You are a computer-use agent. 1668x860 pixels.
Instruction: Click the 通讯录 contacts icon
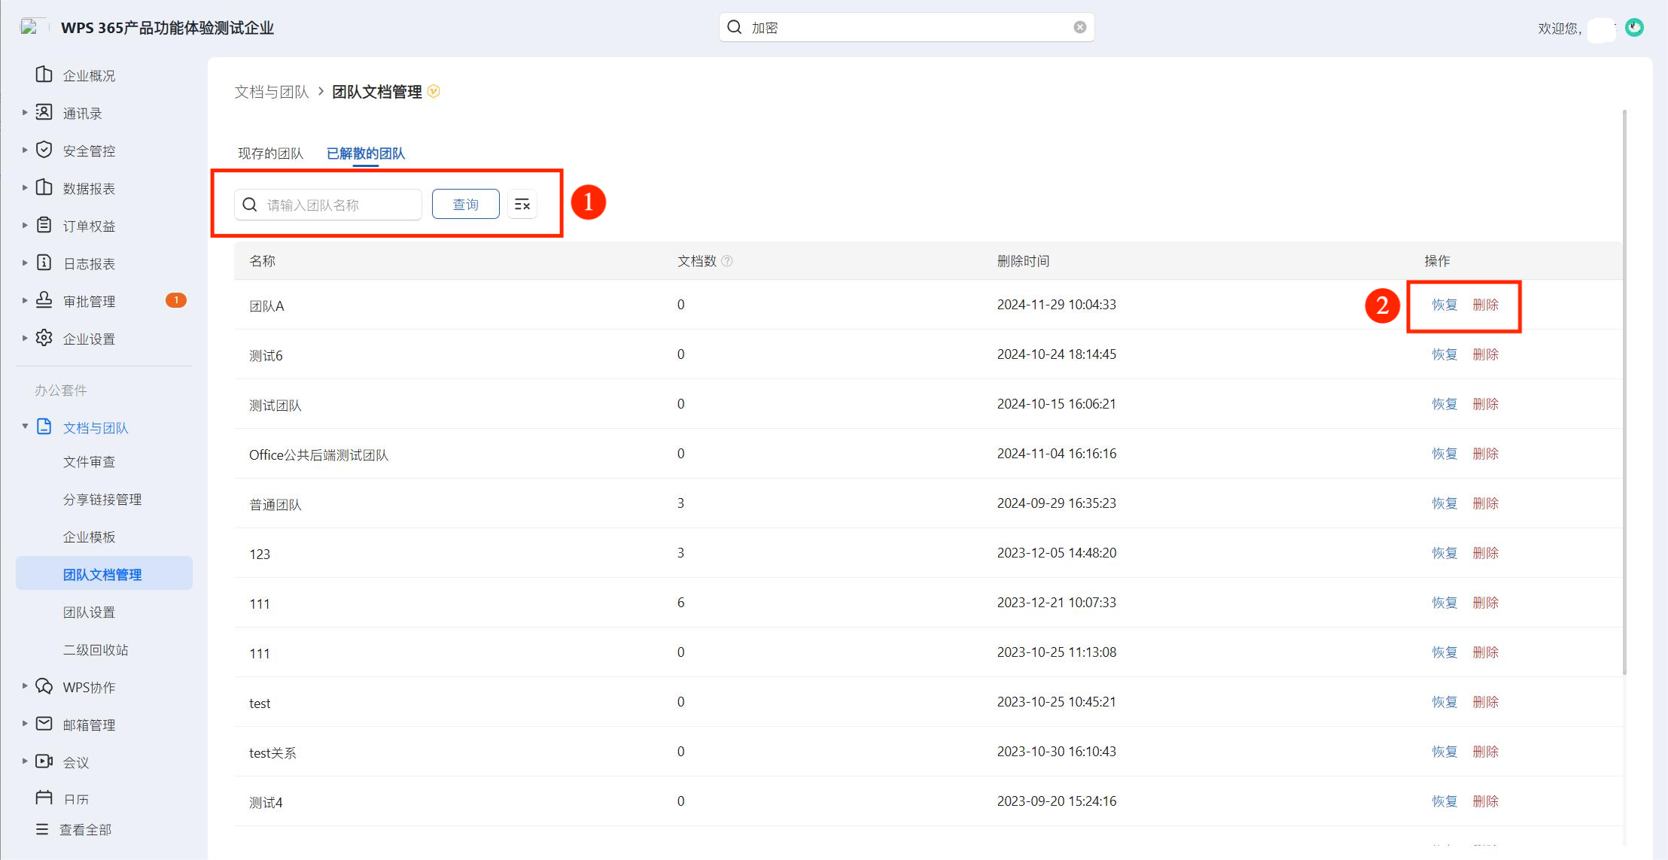tap(44, 112)
